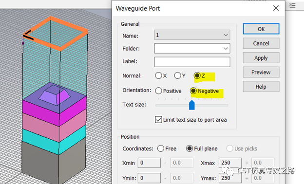Screen dimensions: 304x184
Task: Click Apply to apply port settings
Action: 261,58
